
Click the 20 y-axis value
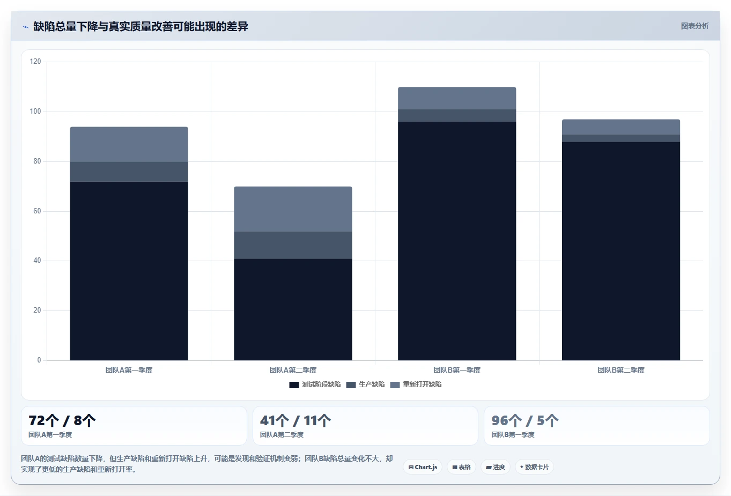click(37, 310)
